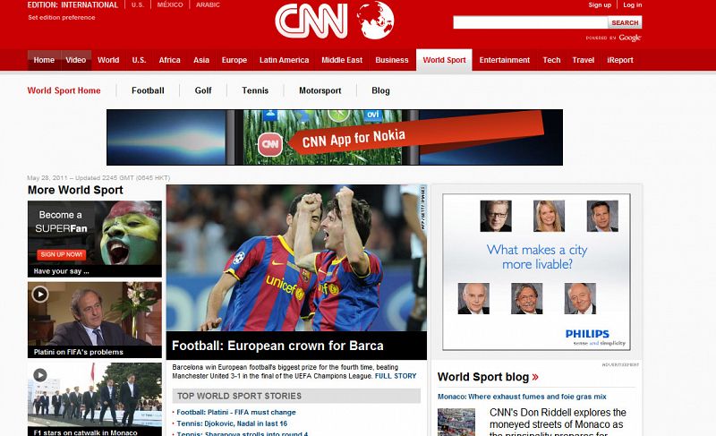Open the Asia section

[x=200, y=60]
